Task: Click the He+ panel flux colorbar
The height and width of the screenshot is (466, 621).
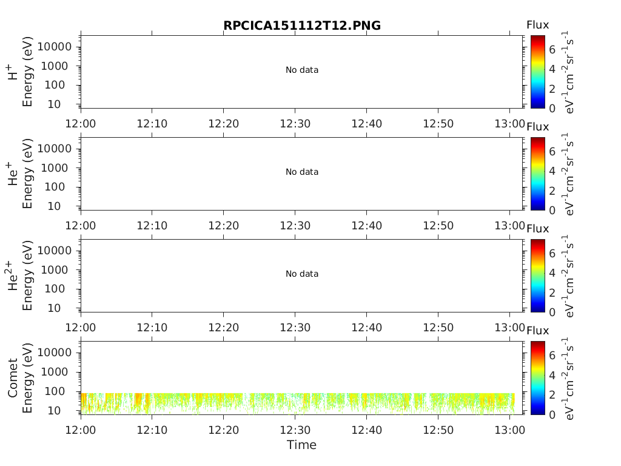Action: click(537, 174)
